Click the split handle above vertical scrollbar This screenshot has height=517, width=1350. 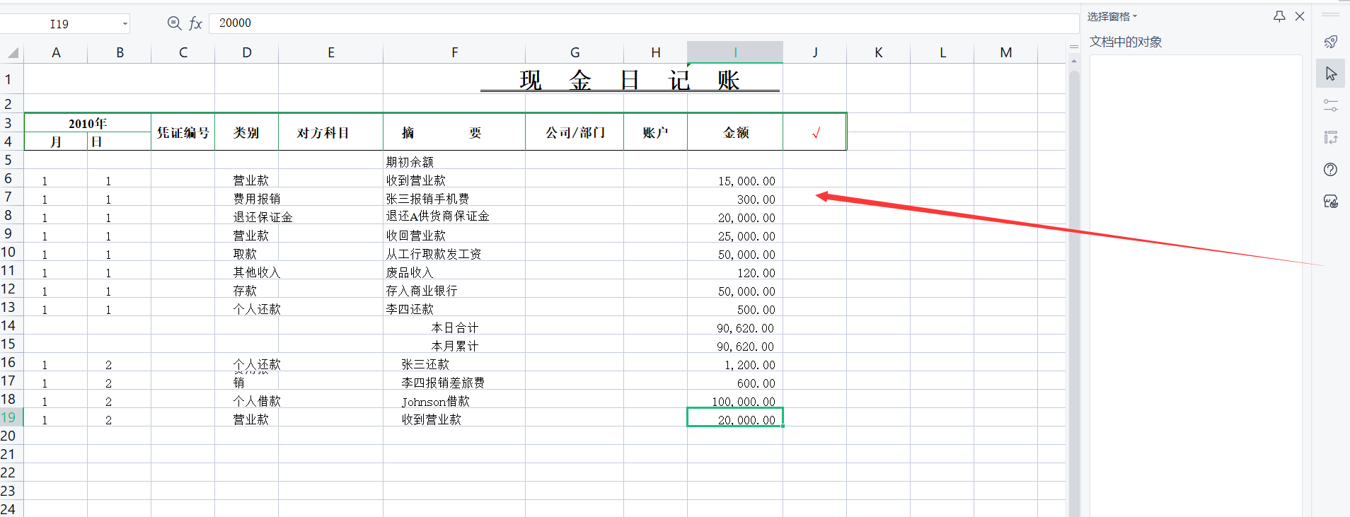pos(1074,47)
